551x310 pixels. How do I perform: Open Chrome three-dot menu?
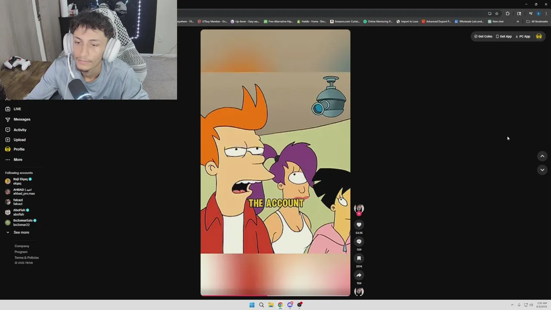click(546, 13)
